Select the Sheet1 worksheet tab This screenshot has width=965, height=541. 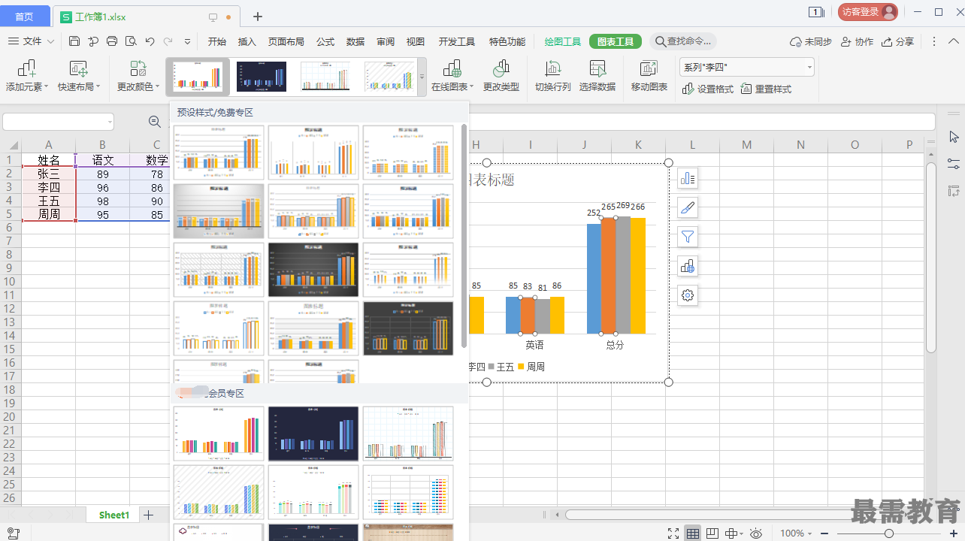(x=114, y=515)
